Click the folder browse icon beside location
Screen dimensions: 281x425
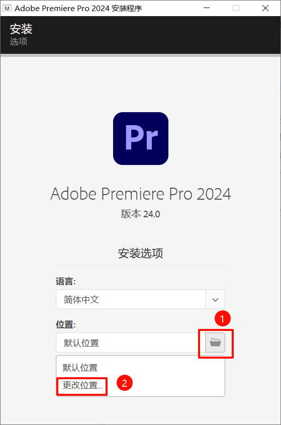coord(215,343)
